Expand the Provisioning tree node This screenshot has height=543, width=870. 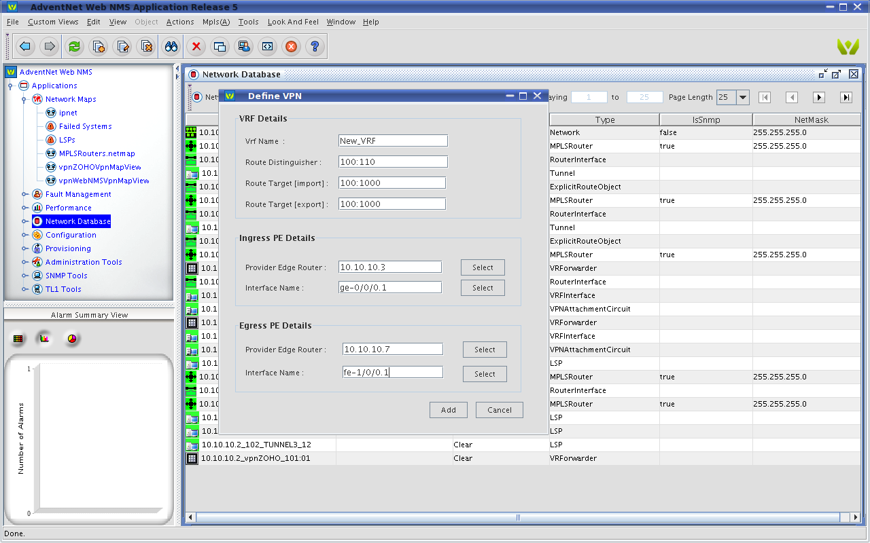(24, 249)
